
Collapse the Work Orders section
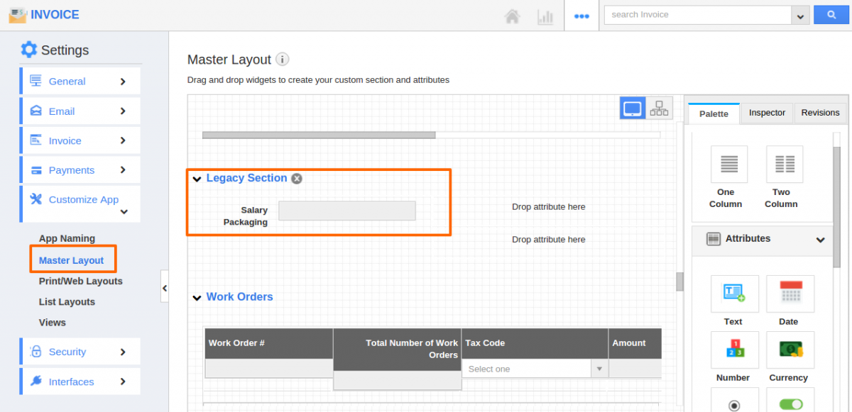(x=197, y=298)
